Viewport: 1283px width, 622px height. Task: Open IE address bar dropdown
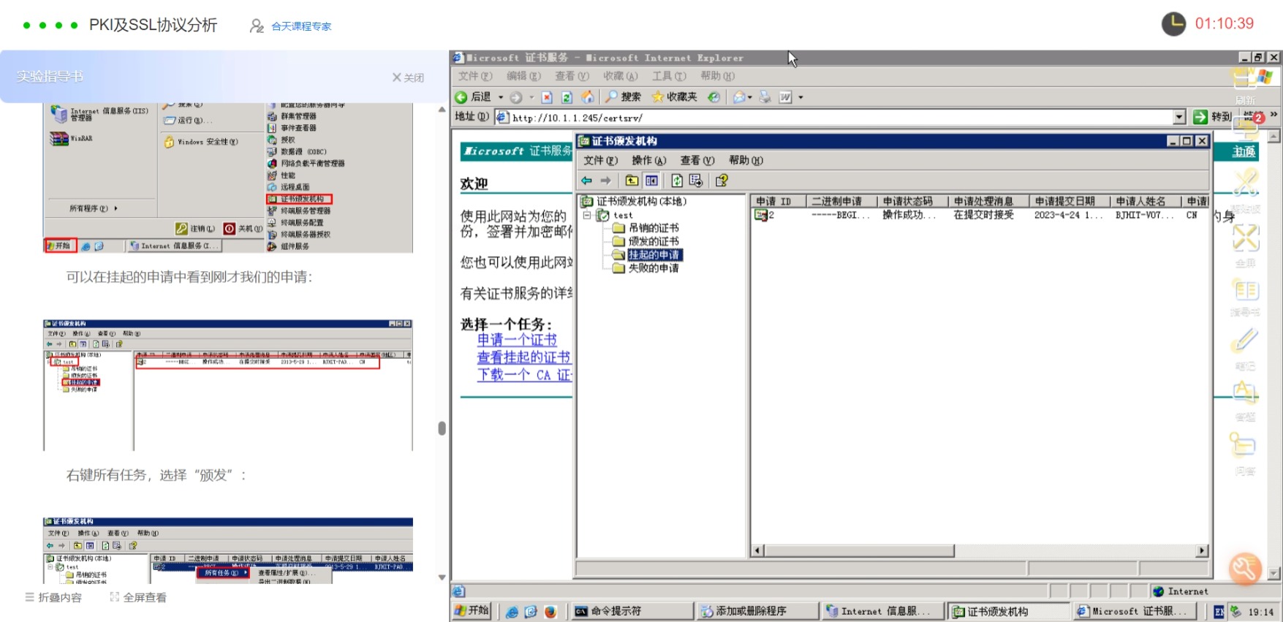coord(1179,117)
